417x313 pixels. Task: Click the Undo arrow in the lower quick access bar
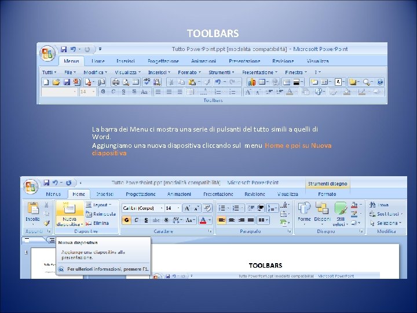click(x=55, y=183)
